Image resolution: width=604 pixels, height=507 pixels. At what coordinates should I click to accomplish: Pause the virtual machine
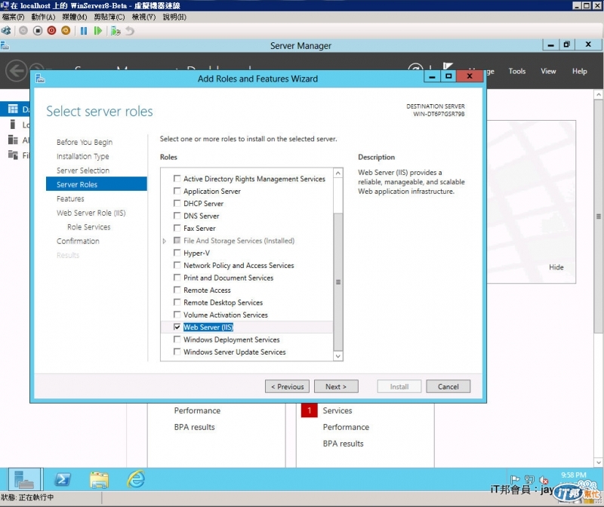coord(84,31)
